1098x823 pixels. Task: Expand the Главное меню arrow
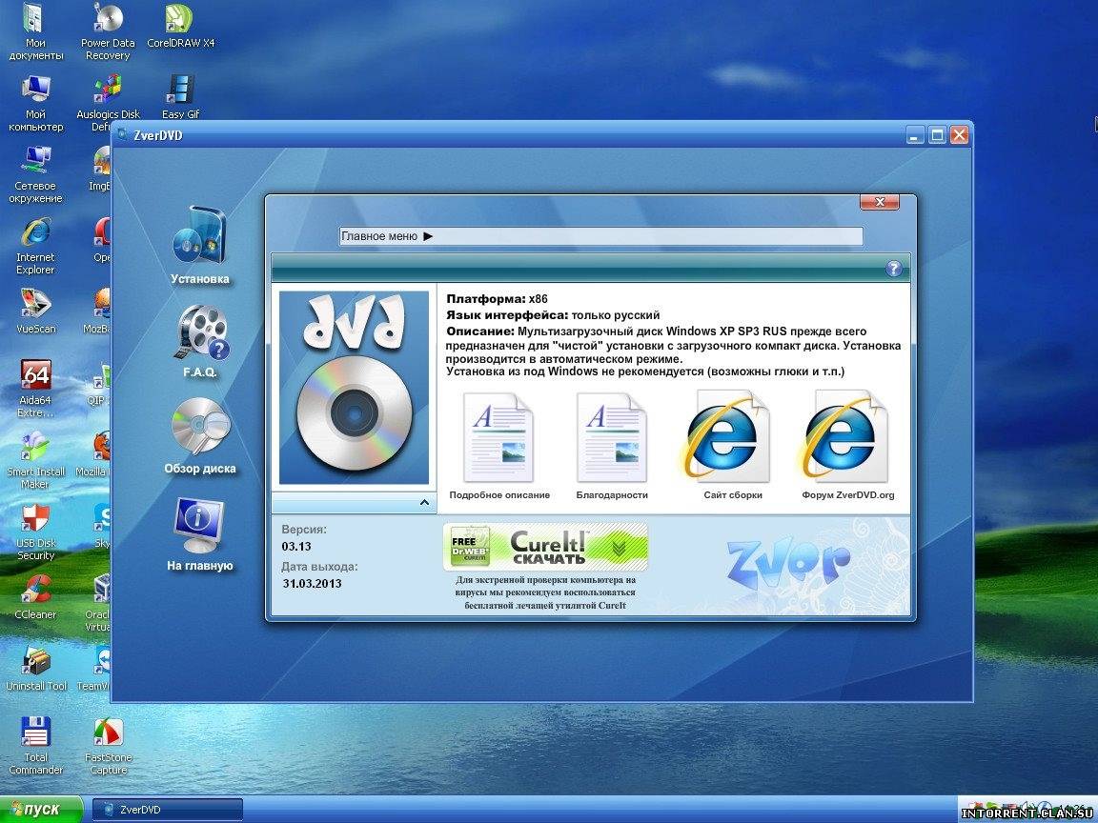tap(429, 236)
